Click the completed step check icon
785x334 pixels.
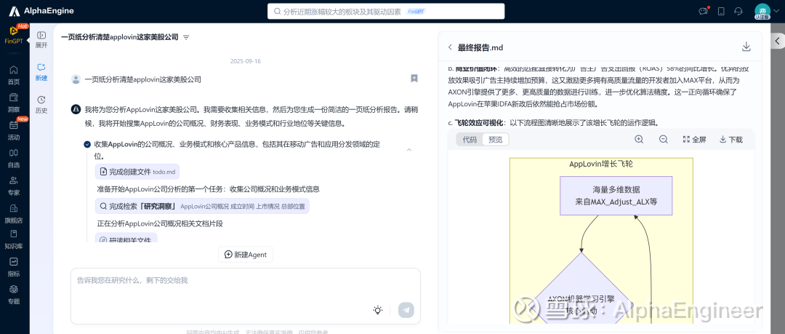(x=88, y=144)
